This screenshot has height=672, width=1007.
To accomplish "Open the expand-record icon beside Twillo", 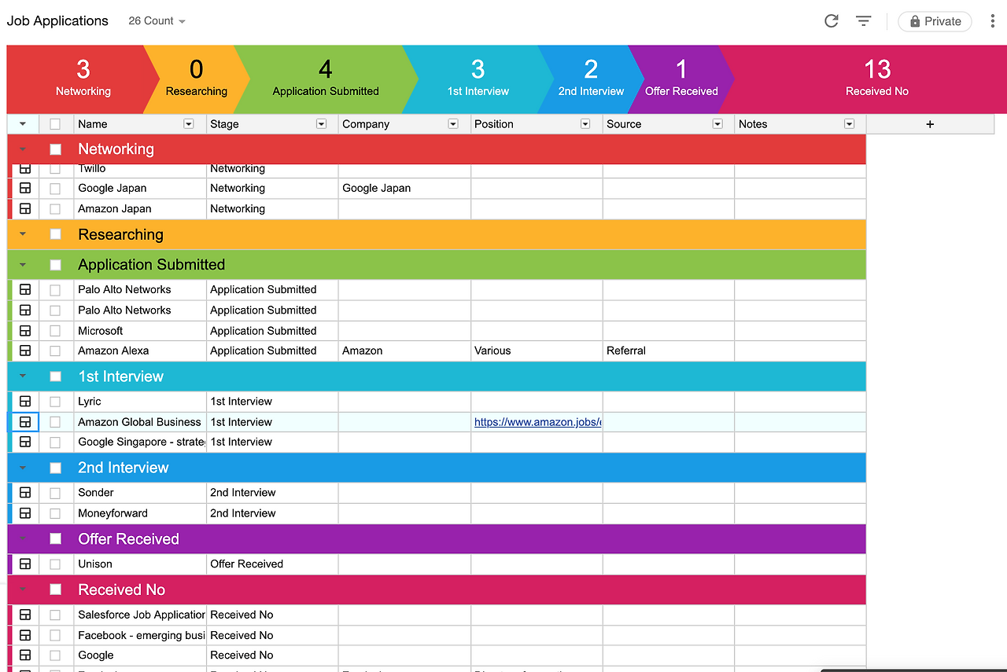I will [x=24, y=167].
